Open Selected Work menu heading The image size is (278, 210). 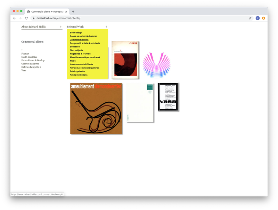[75, 27]
